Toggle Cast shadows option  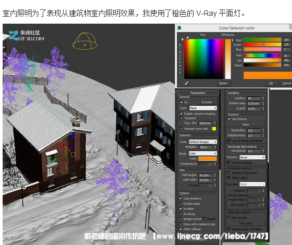point(180,198)
